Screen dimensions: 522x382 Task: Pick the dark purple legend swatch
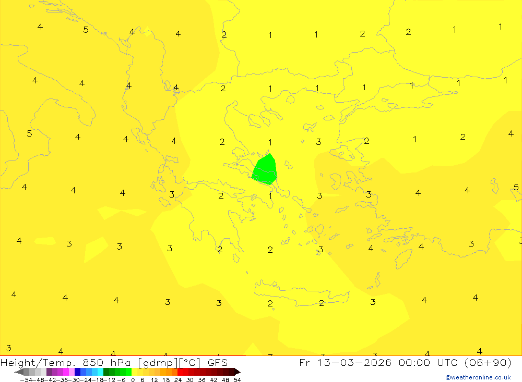[x=49, y=372]
